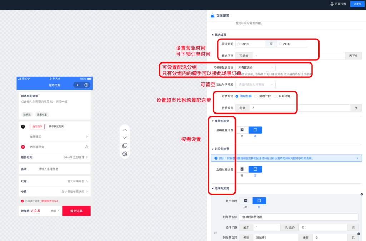Image resolution: width=366 pixels, height=241 pixels.
Task: Open the gear settings icon below the duplicate icon
Action: [124, 154]
